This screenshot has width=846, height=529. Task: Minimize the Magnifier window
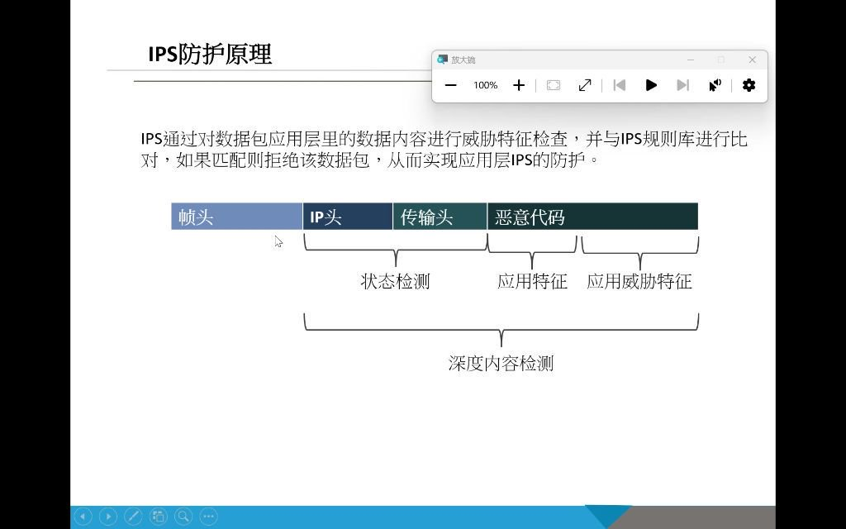(691, 60)
